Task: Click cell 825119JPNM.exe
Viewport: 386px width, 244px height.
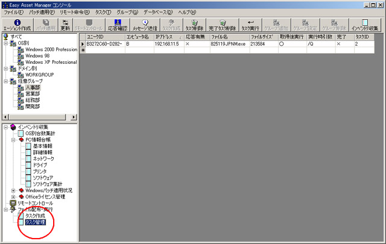Action: pos(230,44)
